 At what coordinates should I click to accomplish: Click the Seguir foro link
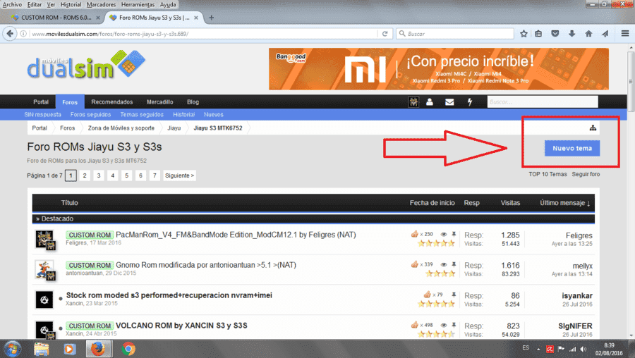click(586, 174)
